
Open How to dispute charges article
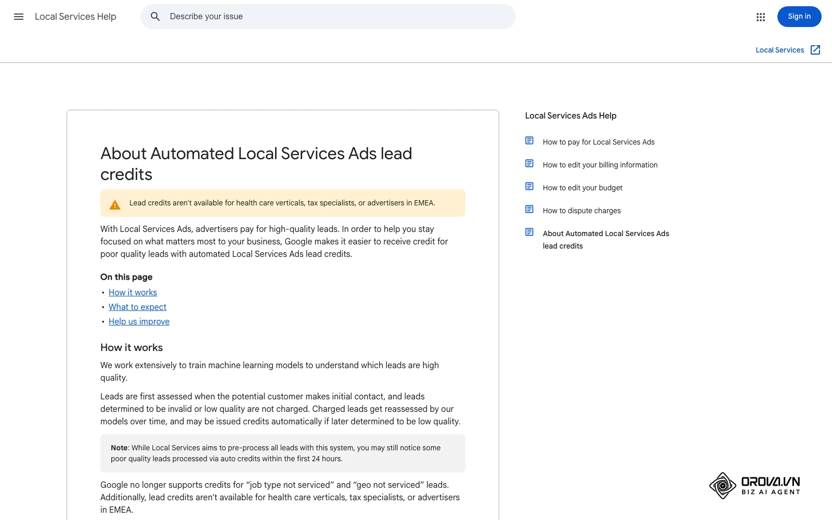pyautogui.click(x=582, y=211)
